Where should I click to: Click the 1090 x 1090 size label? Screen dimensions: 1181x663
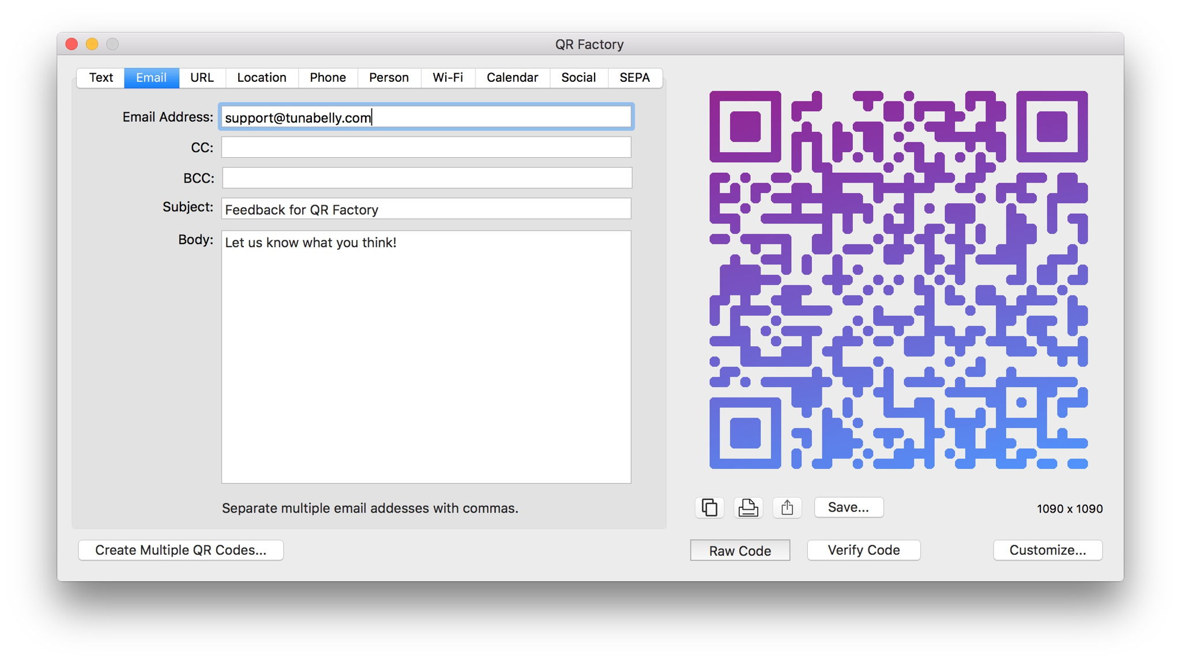point(1070,509)
